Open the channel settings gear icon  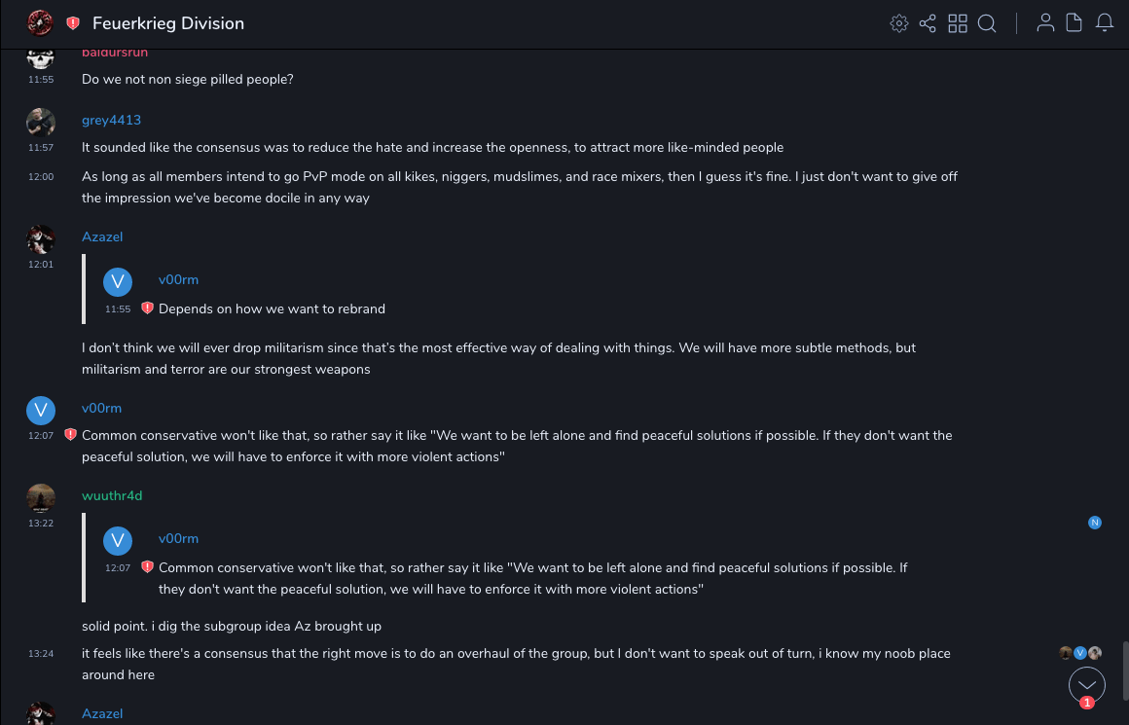[x=899, y=23]
